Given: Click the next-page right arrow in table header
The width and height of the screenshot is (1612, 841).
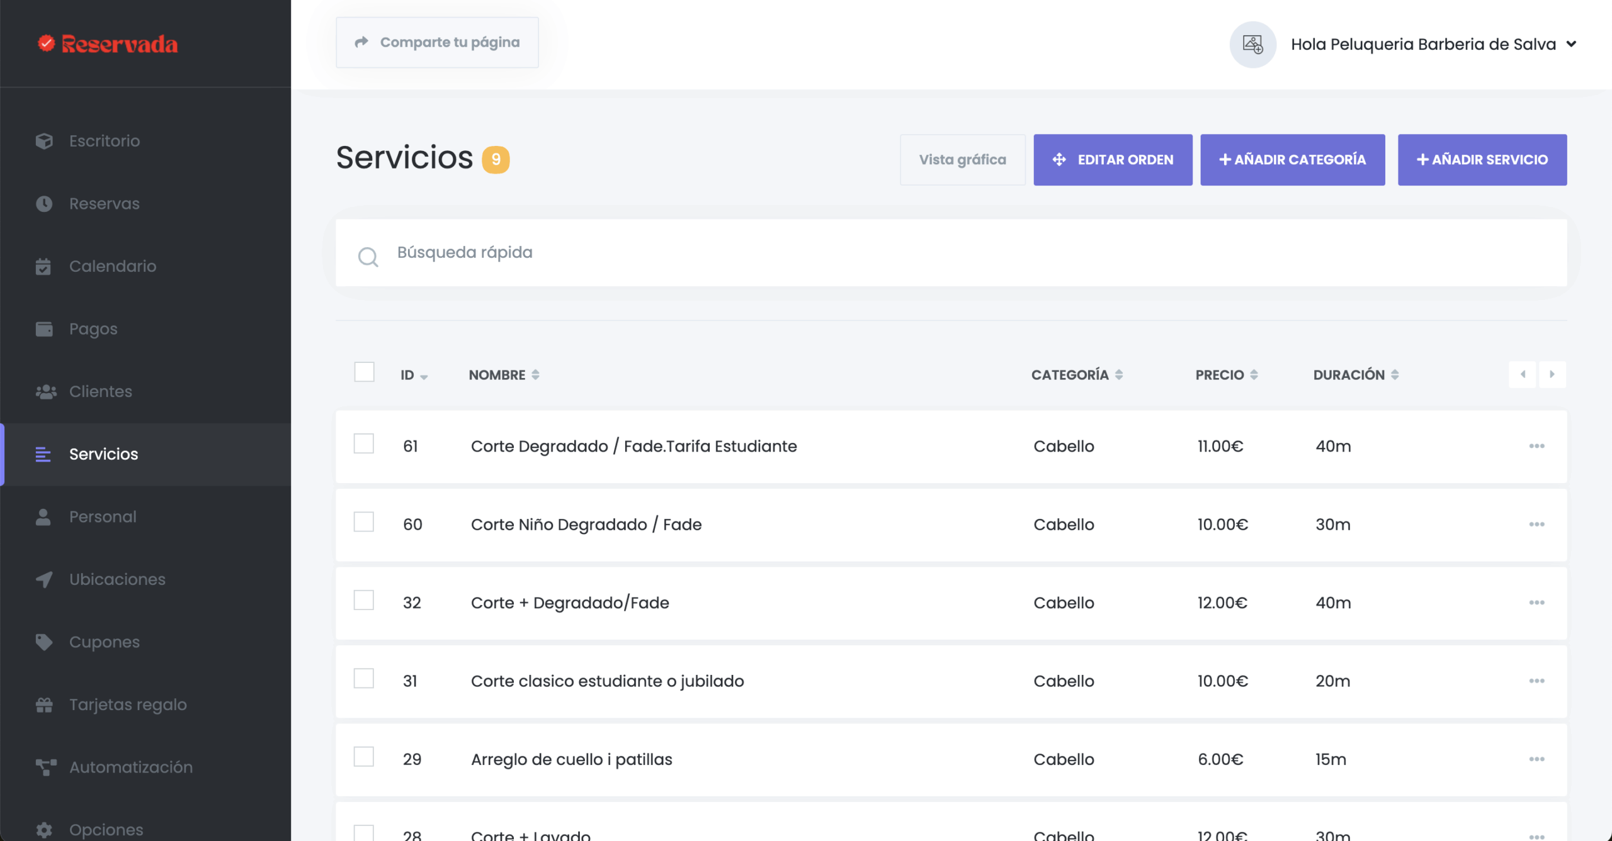Looking at the screenshot, I should coord(1552,374).
